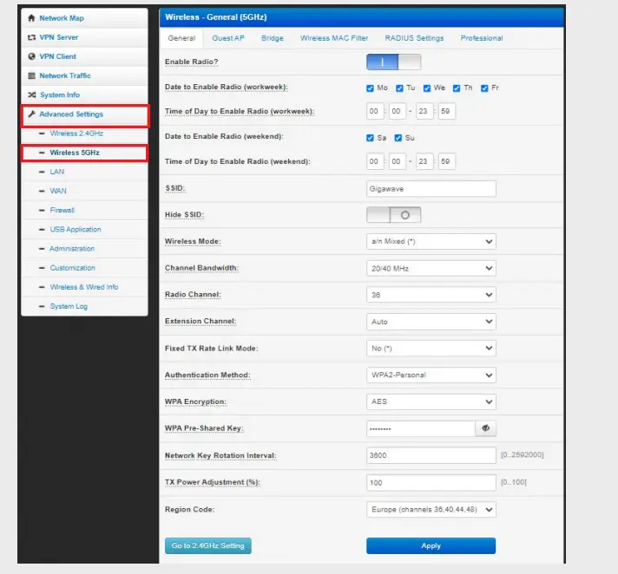Open the Fixed TX Rate Link Mode dropdown
Viewport: 618px width, 574px height.
[x=431, y=349]
